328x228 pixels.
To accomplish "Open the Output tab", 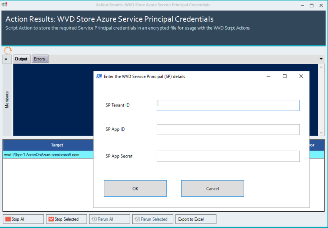I will (x=22, y=59).
